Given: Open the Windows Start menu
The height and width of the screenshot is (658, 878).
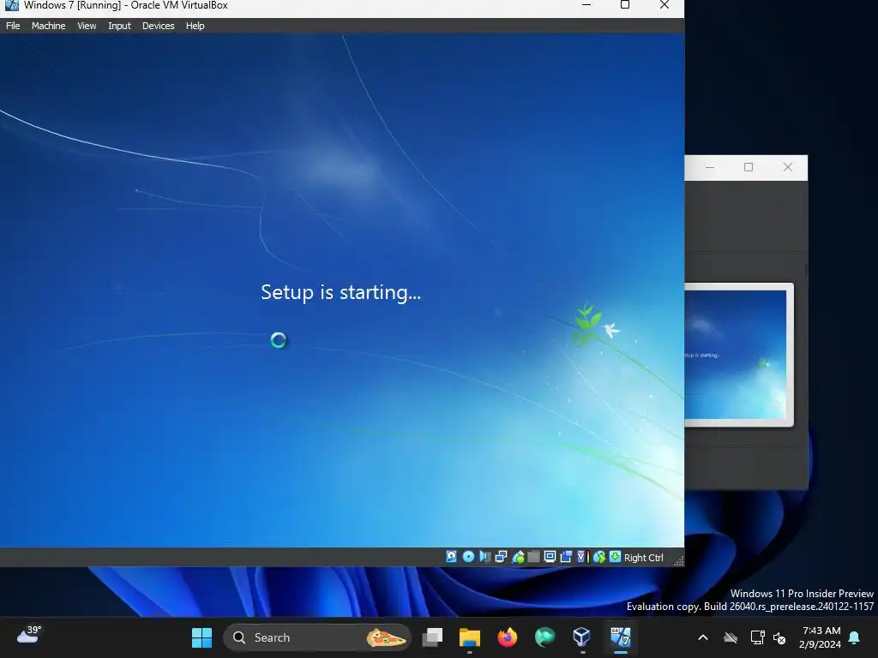Looking at the screenshot, I should click(x=201, y=637).
